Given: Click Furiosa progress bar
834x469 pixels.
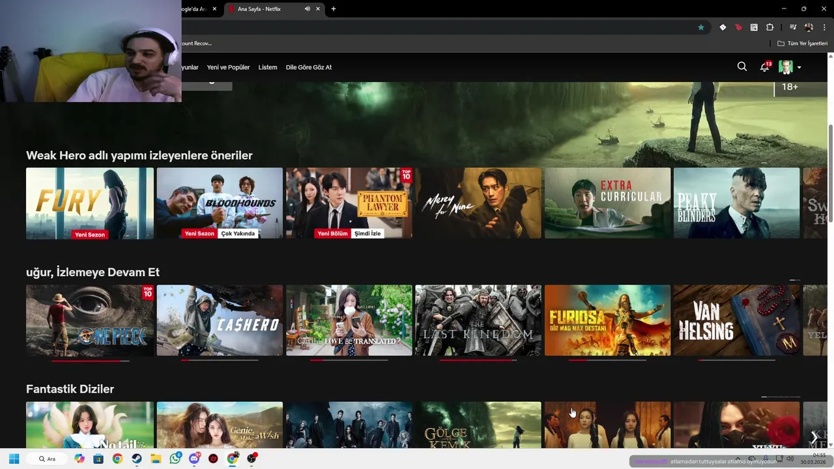Looking at the screenshot, I should point(607,360).
